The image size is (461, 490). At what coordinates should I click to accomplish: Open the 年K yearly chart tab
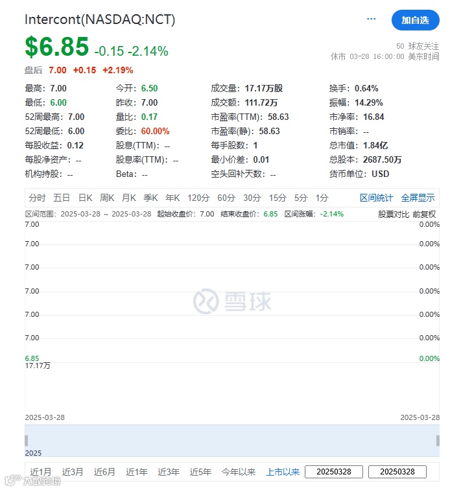tap(172, 198)
